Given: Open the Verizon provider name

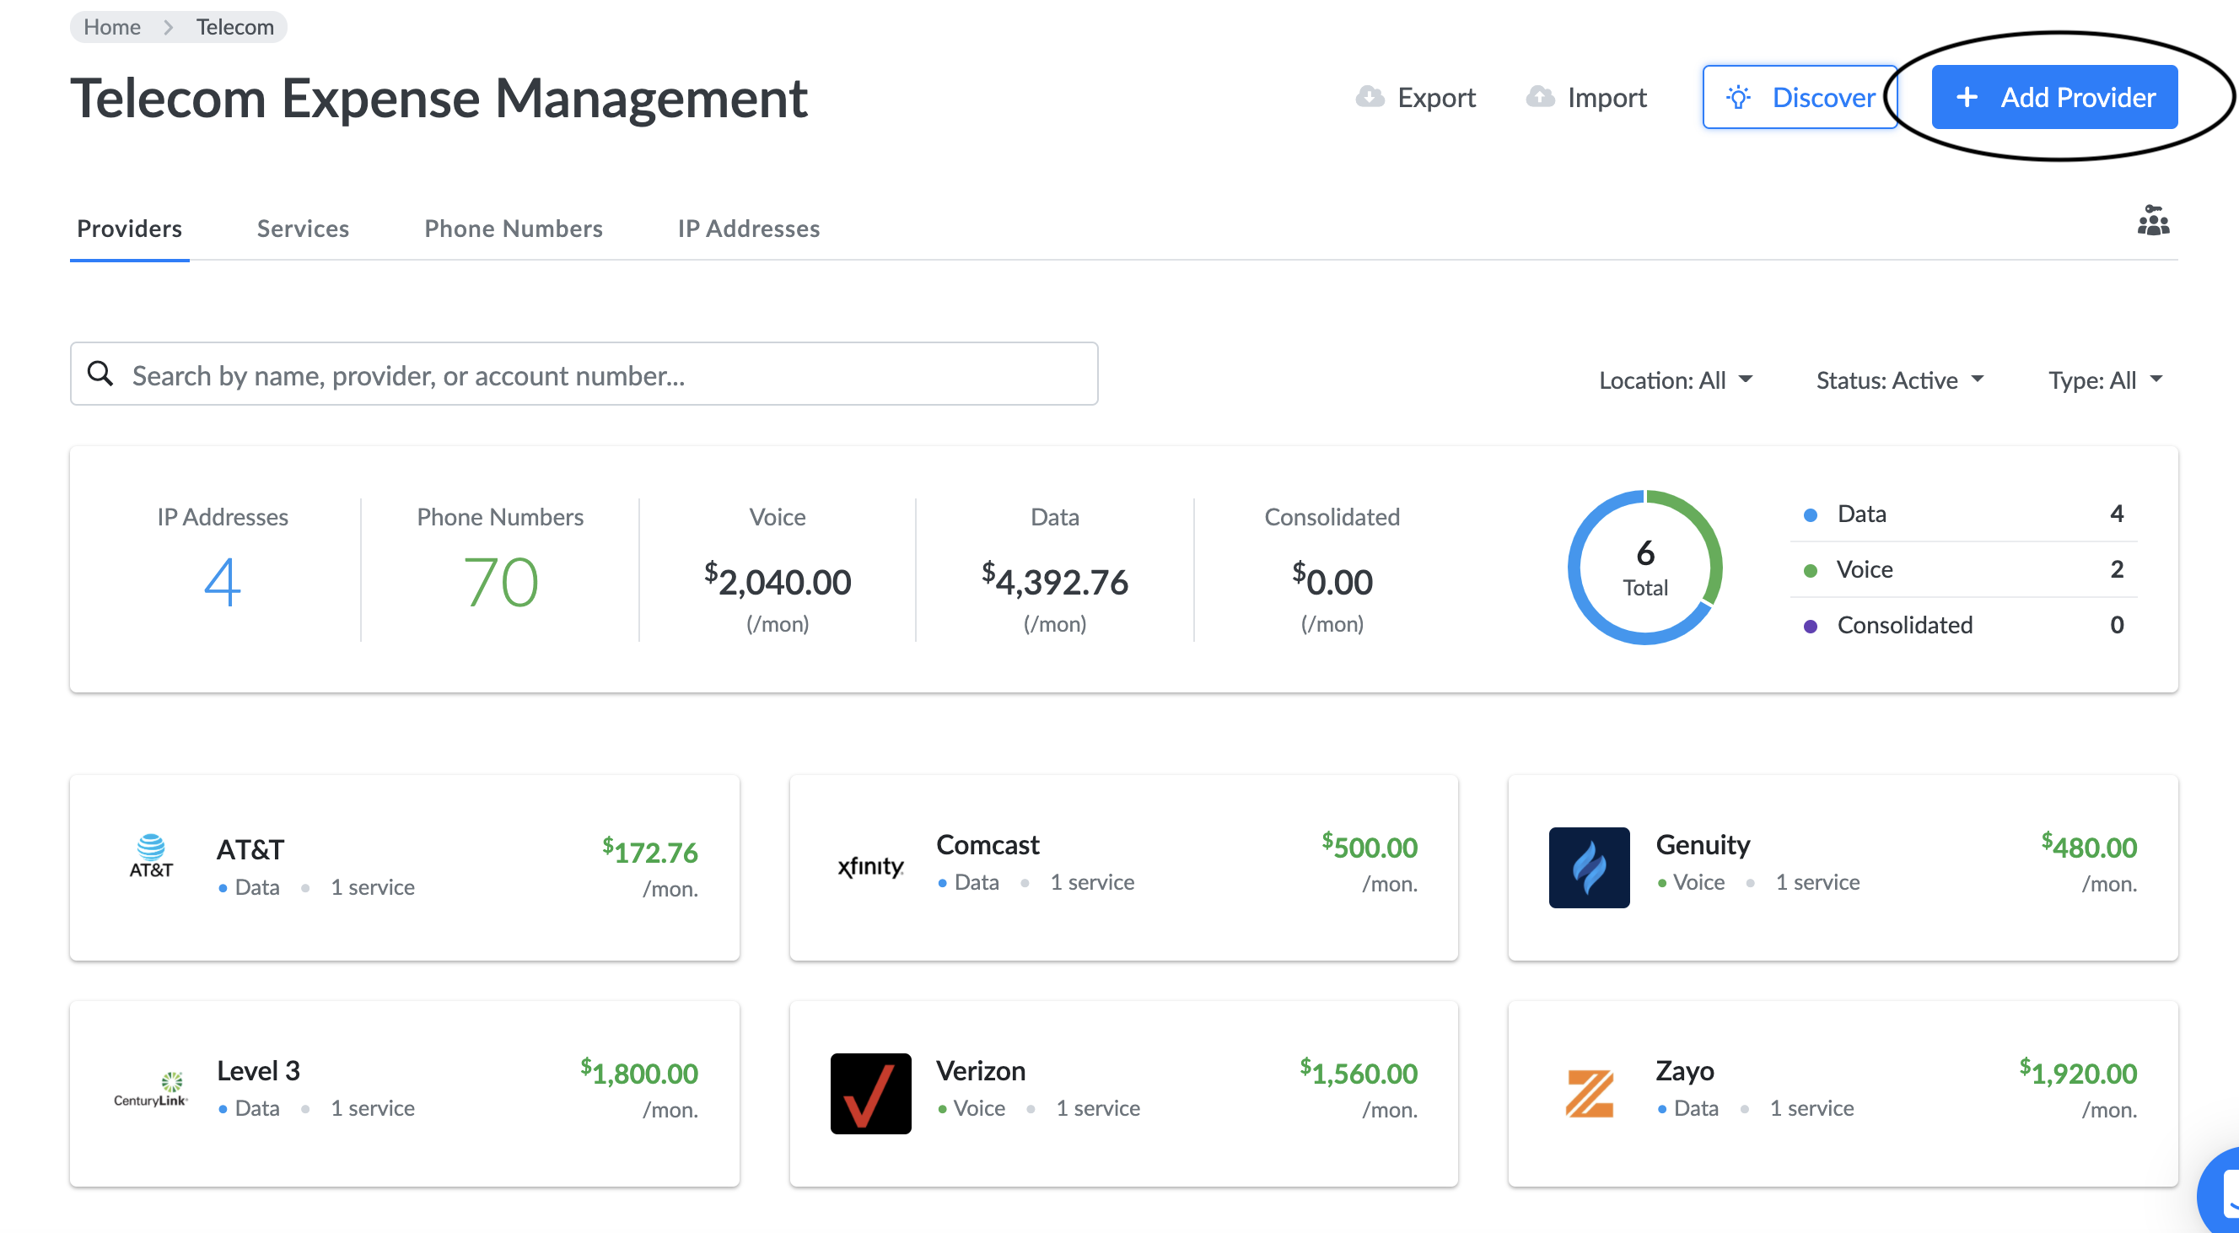Looking at the screenshot, I should pos(981,1070).
